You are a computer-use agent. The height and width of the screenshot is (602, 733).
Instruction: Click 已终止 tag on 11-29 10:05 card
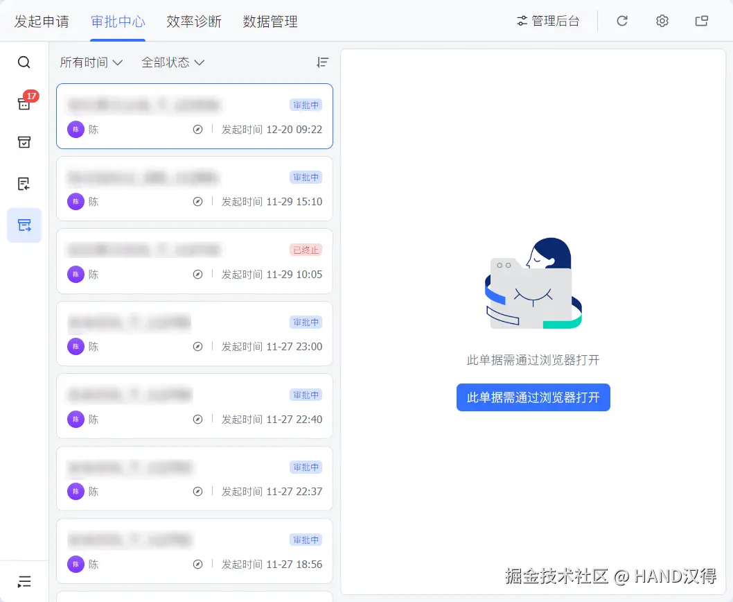pyautogui.click(x=306, y=250)
